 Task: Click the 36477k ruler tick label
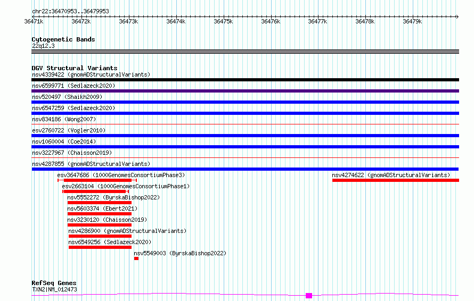point(318,21)
